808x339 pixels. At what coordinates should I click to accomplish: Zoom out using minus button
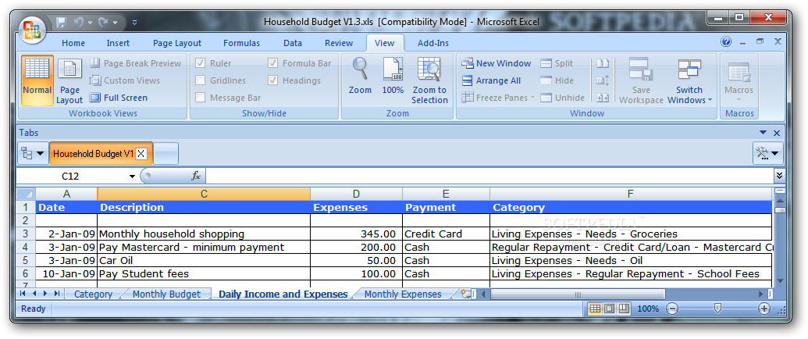(671, 309)
